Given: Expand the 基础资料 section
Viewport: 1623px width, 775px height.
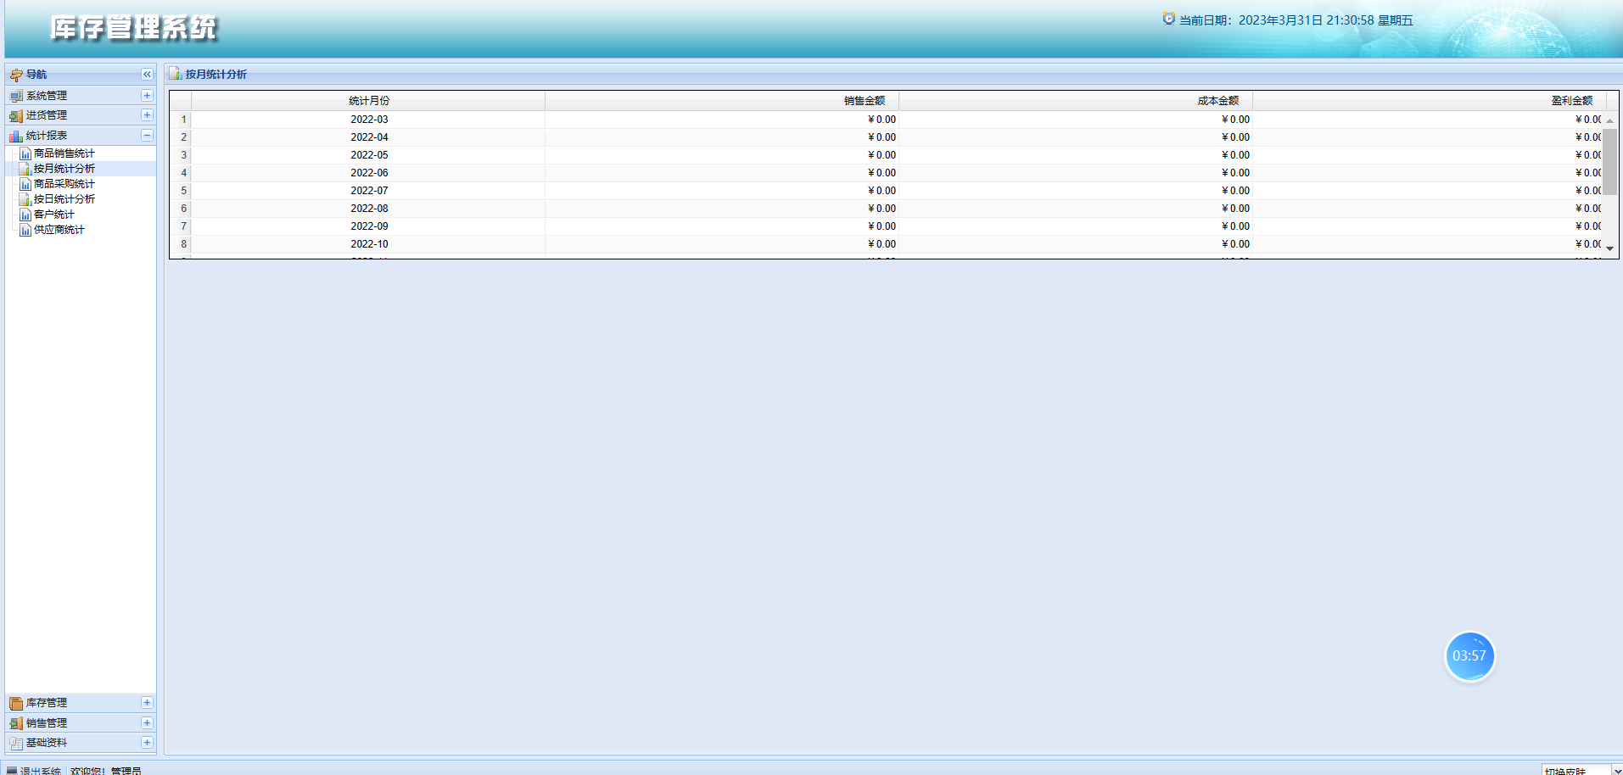Looking at the screenshot, I should click(147, 743).
